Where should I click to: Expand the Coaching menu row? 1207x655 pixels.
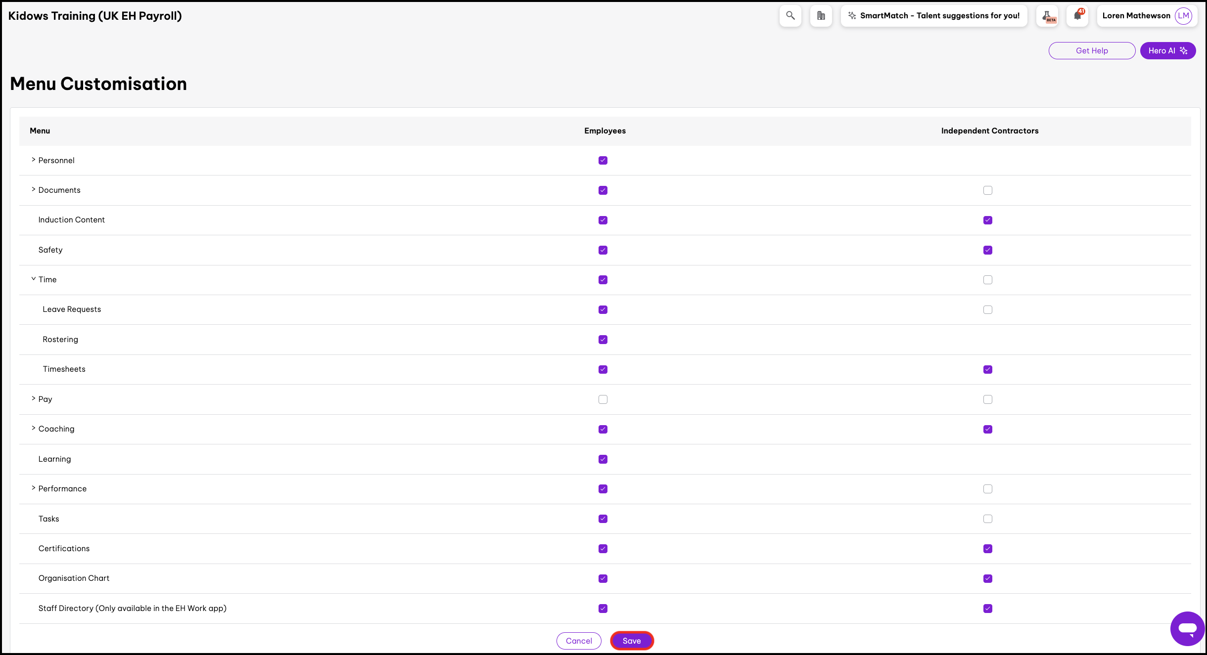point(34,429)
